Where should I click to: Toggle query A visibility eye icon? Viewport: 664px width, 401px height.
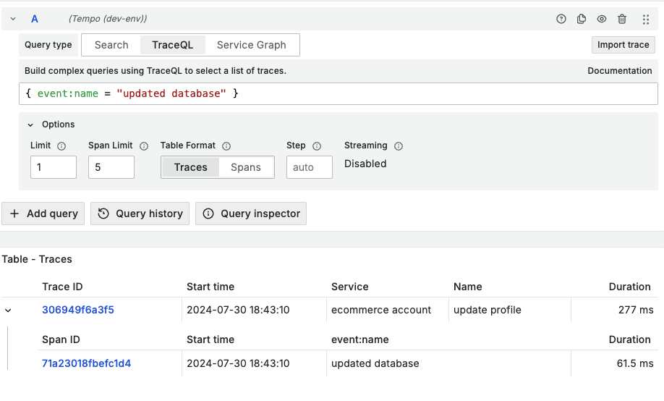602,20
